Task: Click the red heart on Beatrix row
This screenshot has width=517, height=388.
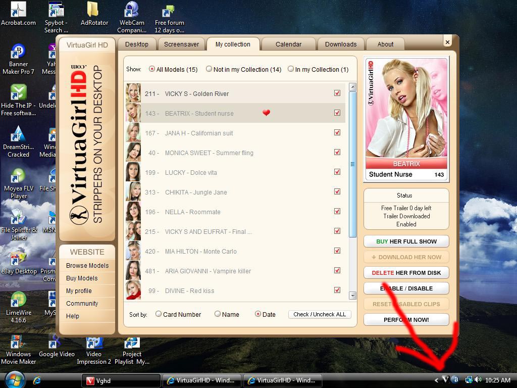Action: [x=266, y=113]
